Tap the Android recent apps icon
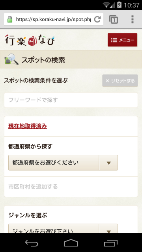The height and width of the screenshot is (252, 142). pyautogui.click(x=110, y=243)
